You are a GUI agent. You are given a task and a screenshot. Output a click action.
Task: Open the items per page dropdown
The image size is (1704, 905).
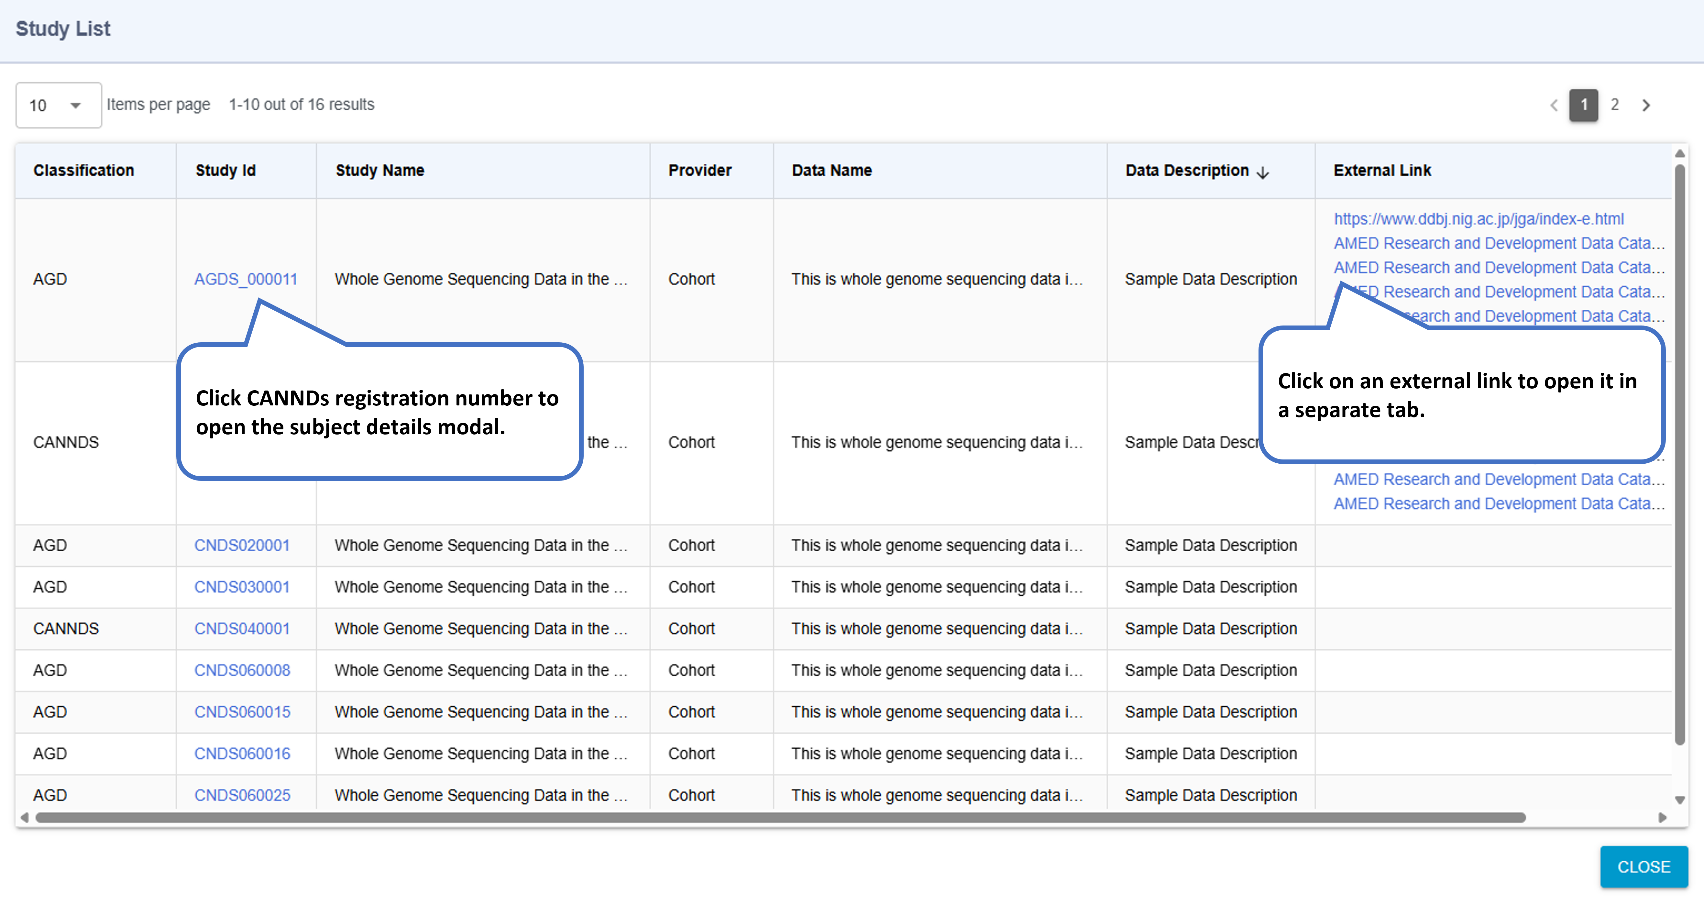pyautogui.click(x=58, y=105)
